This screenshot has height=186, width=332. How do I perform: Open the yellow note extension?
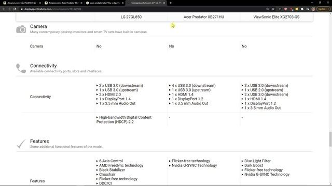297,9
